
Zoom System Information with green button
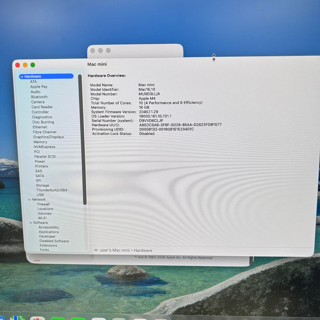(33, 65)
